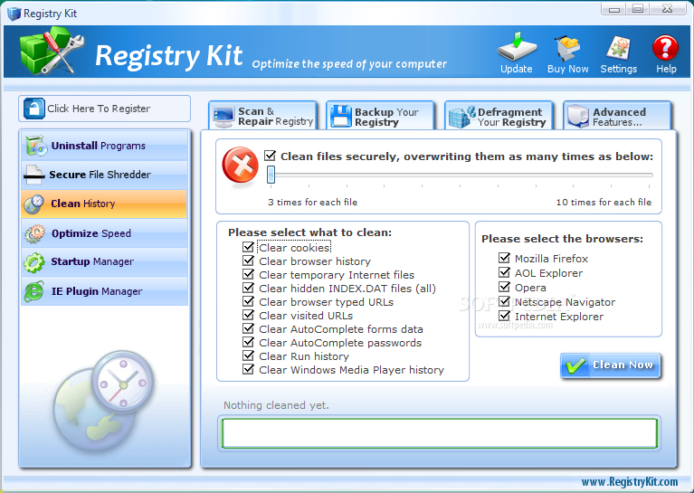Visit www.RegistryKit.com link
Screen dimensions: 694x493
[x=630, y=481]
